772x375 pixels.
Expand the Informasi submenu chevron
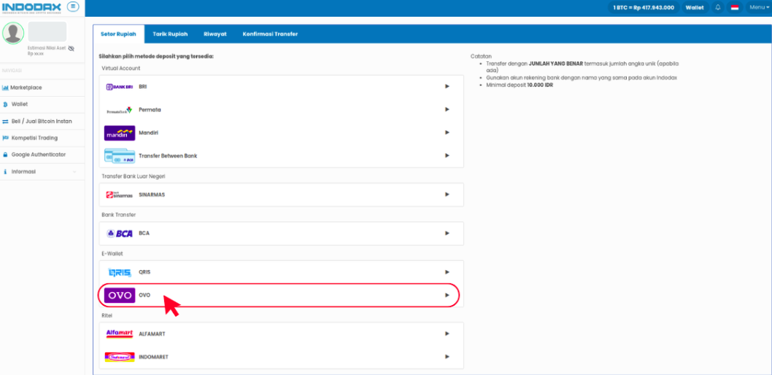tap(74, 172)
